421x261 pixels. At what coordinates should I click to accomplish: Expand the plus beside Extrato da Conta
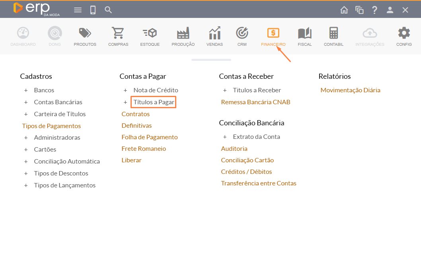point(225,137)
